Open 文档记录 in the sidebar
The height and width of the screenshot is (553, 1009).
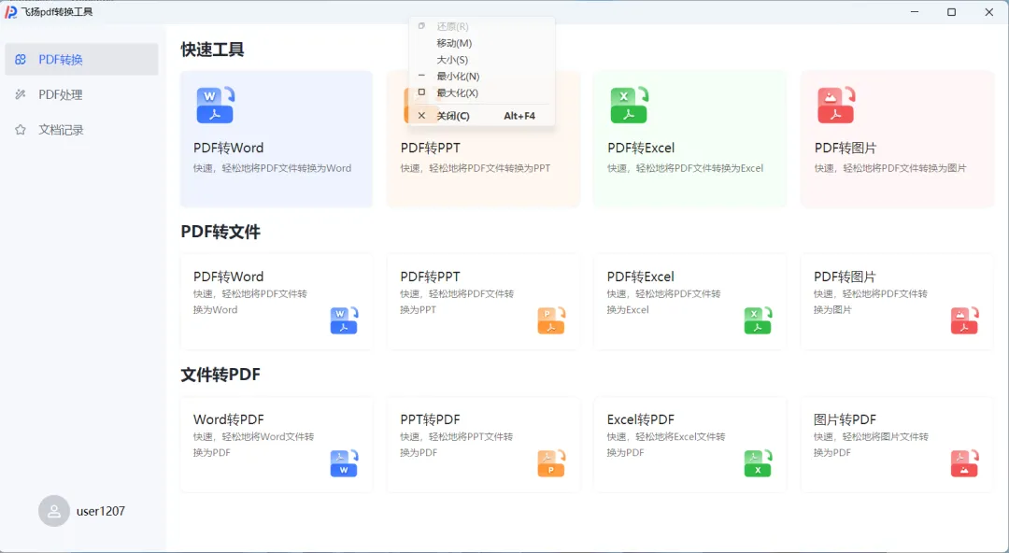point(81,130)
